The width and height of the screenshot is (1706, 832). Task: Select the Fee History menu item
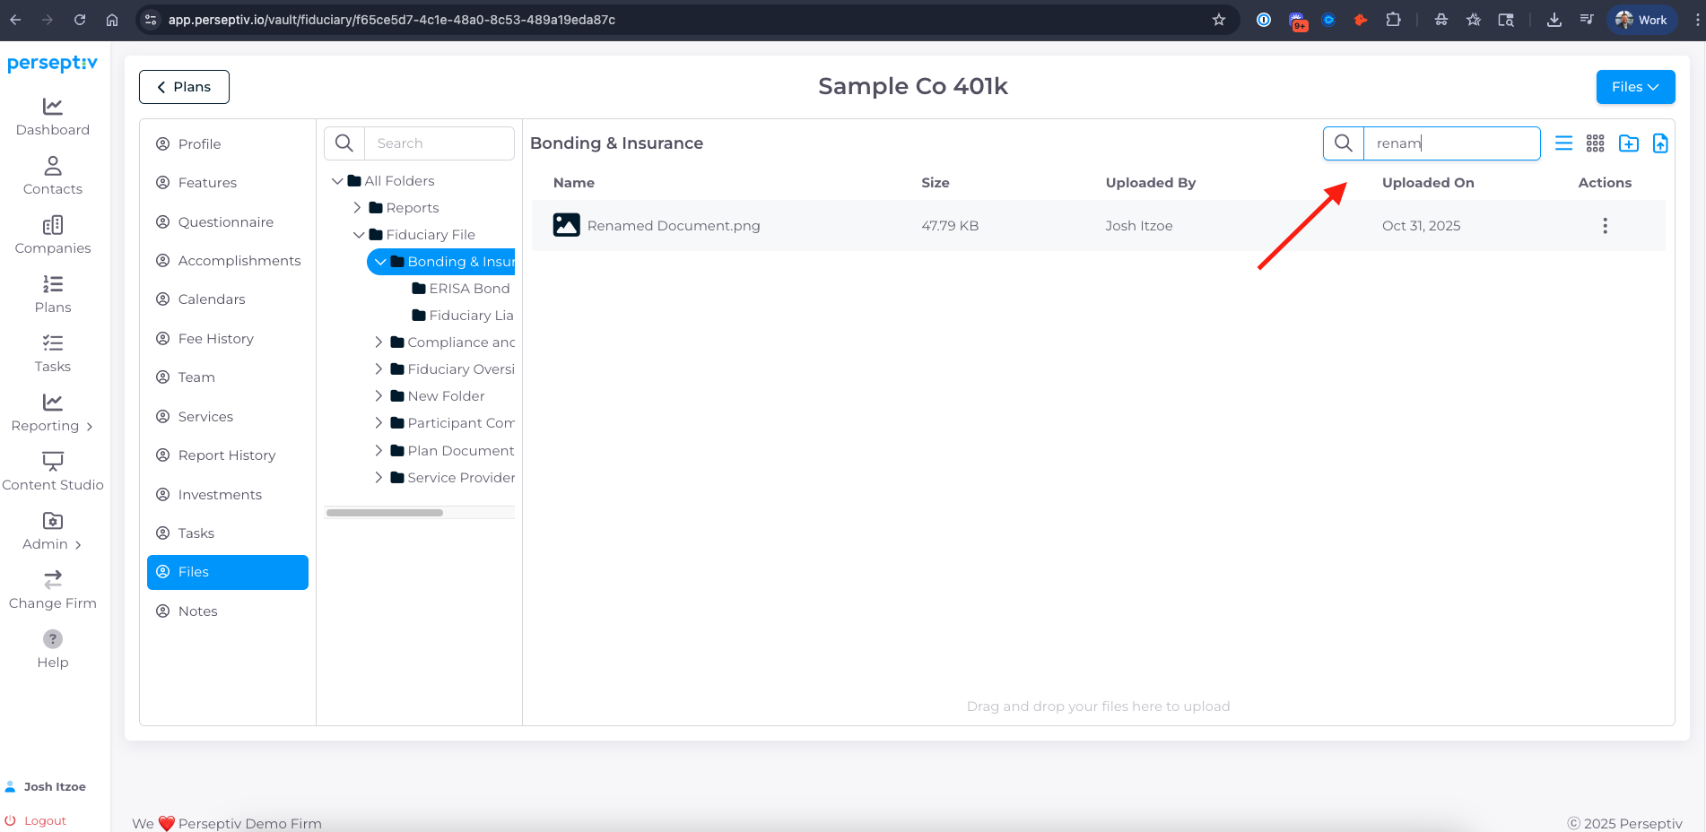[228, 339]
